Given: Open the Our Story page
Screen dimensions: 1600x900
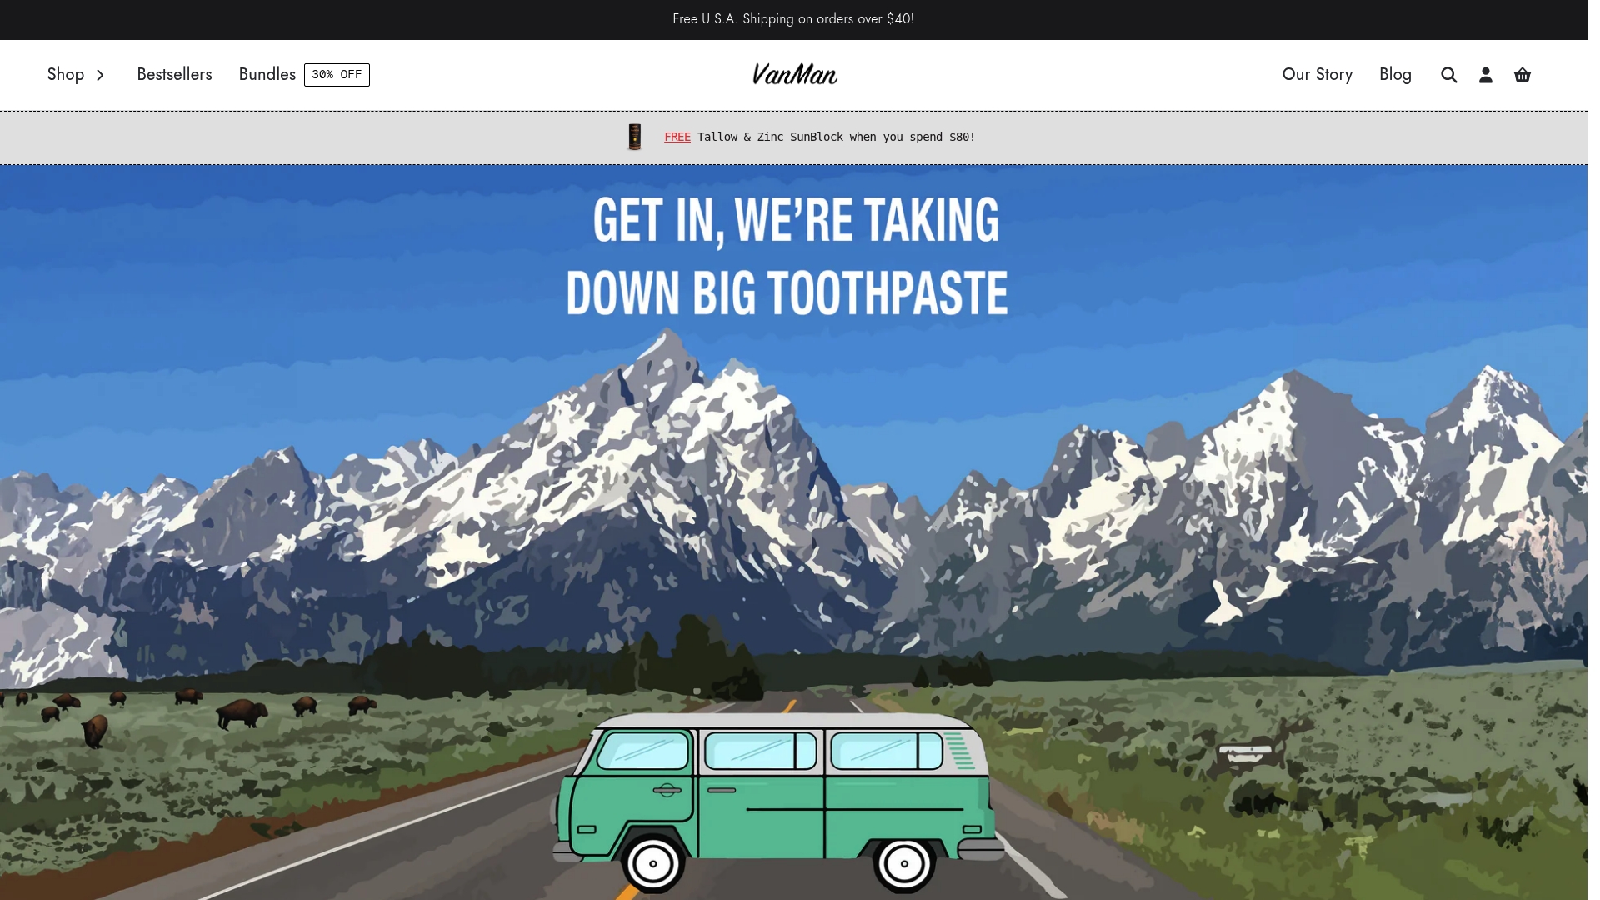Looking at the screenshot, I should coord(1317,75).
